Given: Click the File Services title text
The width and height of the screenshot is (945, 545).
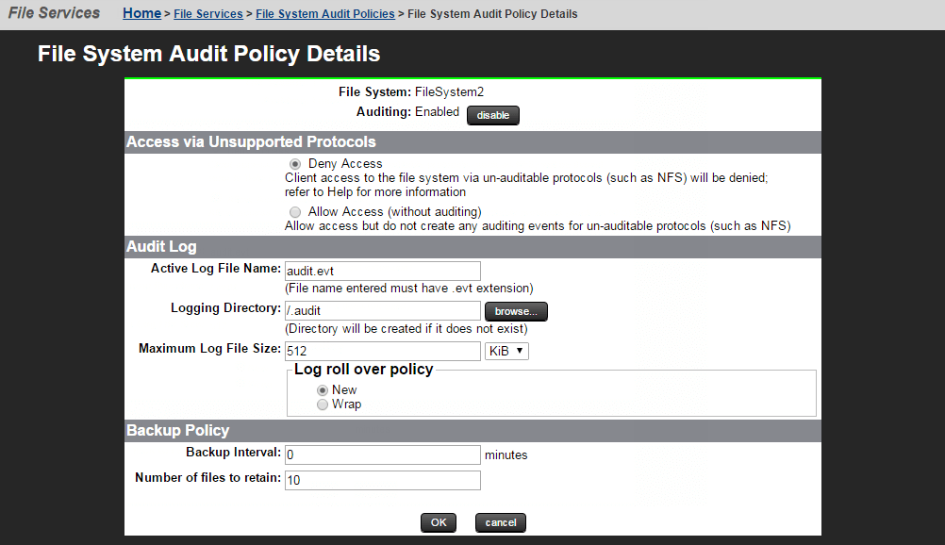Looking at the screenshot, I should point(55,12).
